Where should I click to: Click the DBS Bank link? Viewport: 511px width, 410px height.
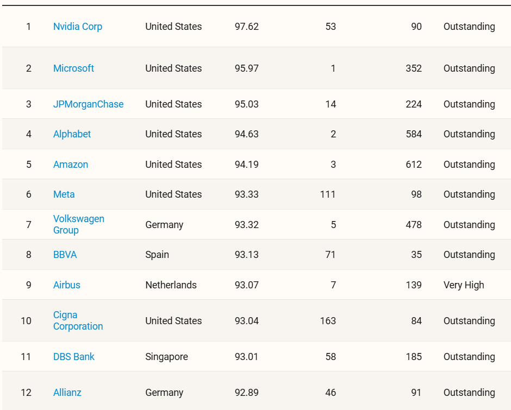(x=73, y=357)
